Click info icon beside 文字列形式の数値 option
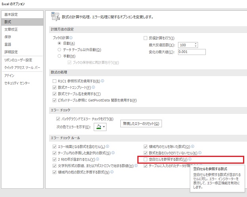 [x=136, y=166]
